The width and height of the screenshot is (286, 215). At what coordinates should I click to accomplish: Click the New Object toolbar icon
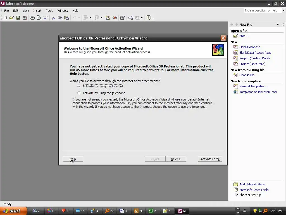[137, 18]
